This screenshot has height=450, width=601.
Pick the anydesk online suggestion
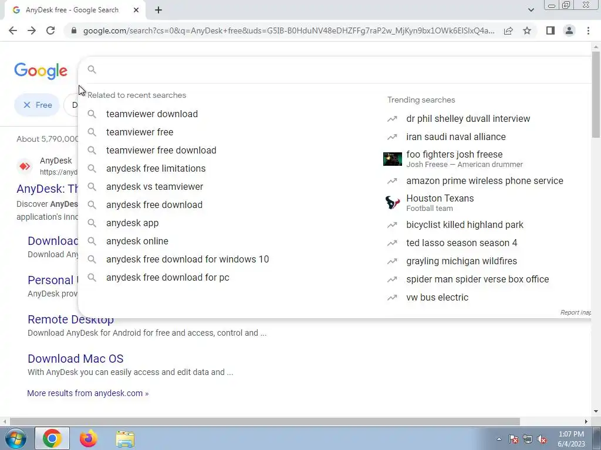[x=137, y=241]
